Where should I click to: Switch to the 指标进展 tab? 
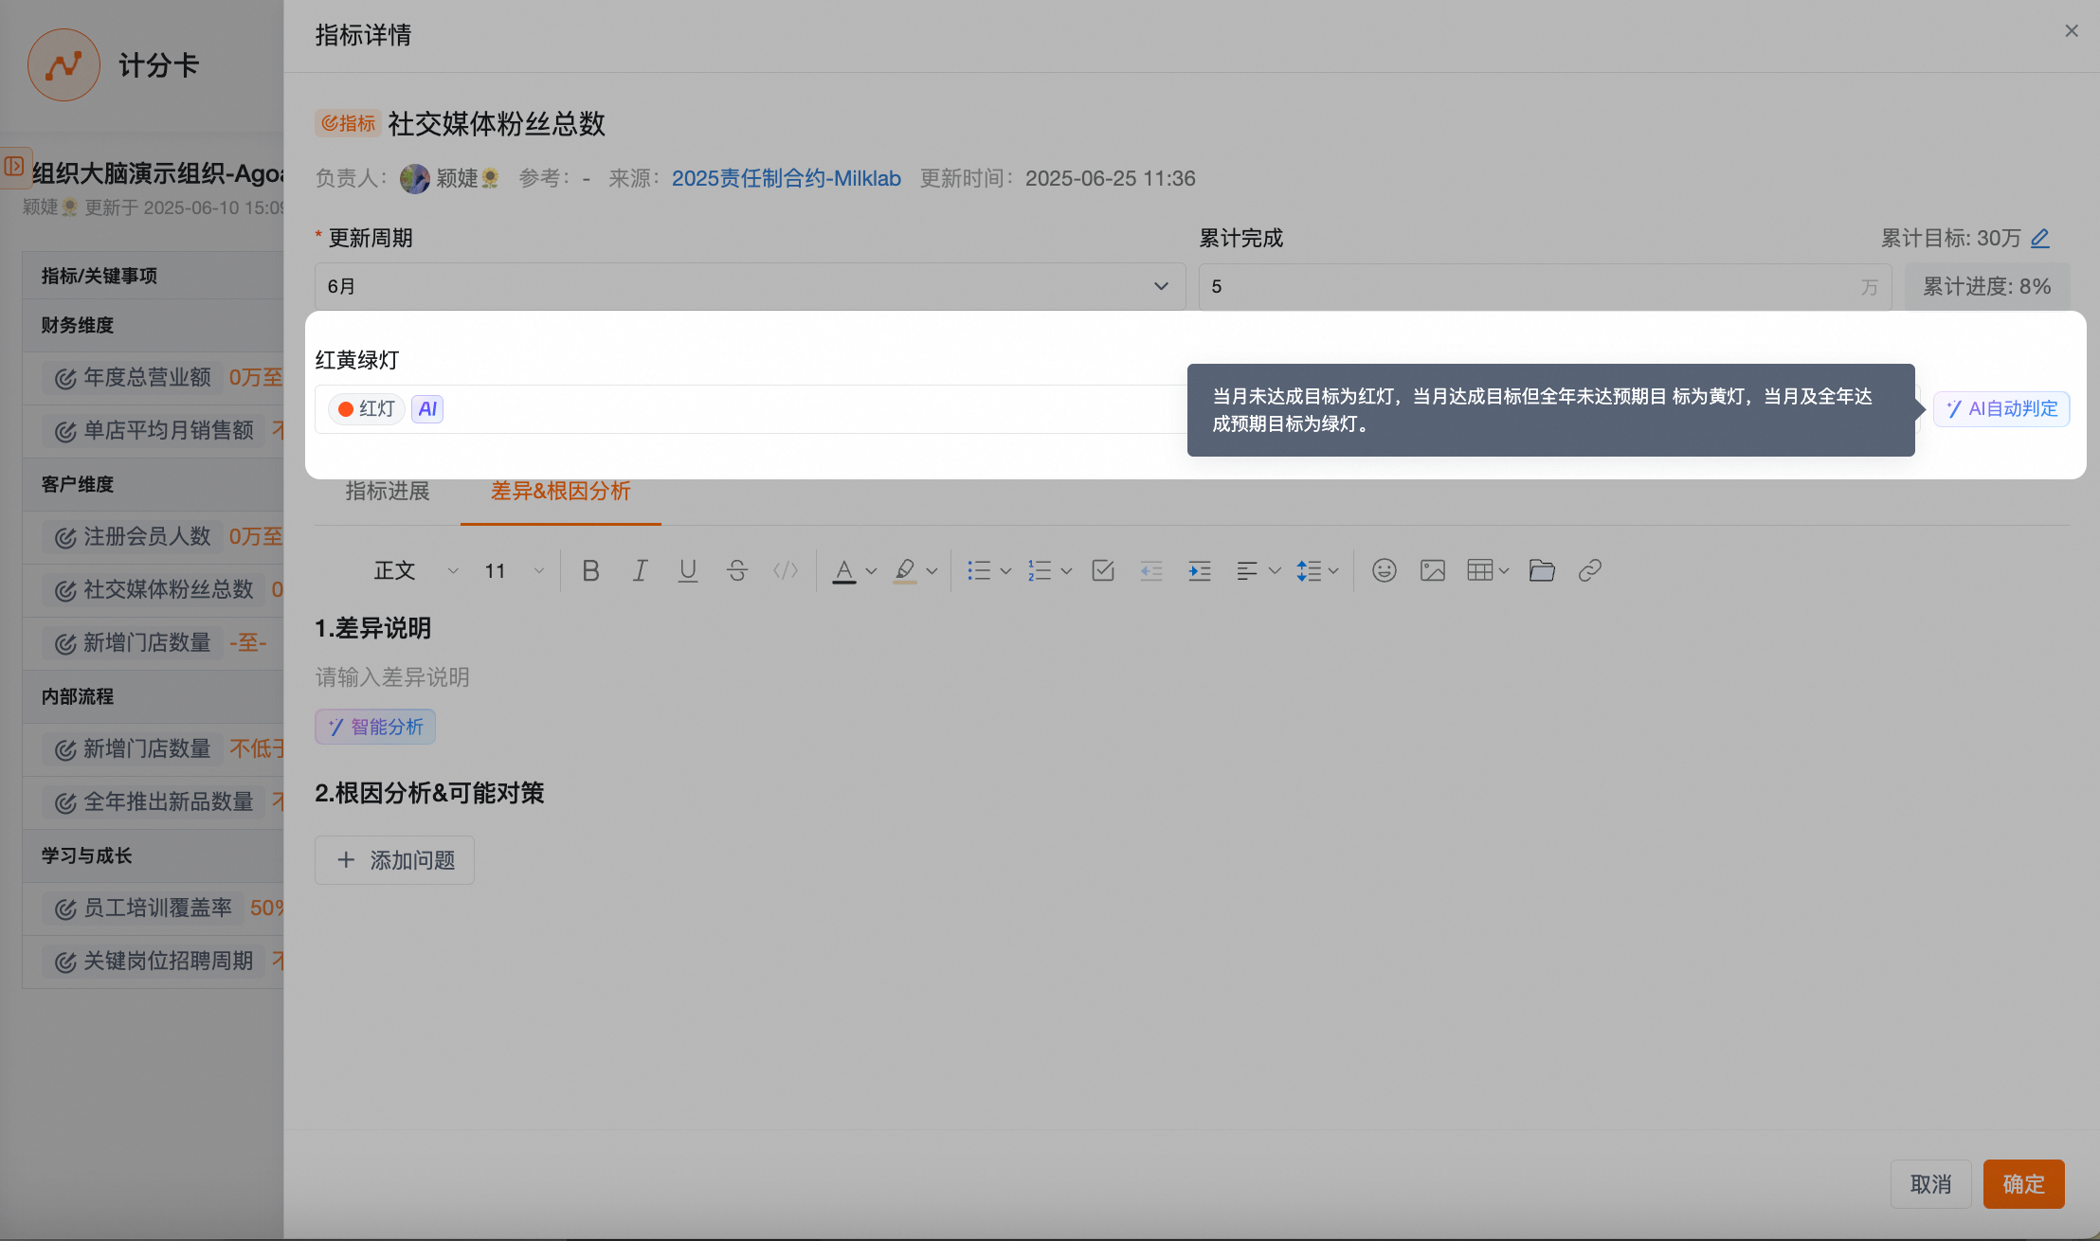point(388,491)
